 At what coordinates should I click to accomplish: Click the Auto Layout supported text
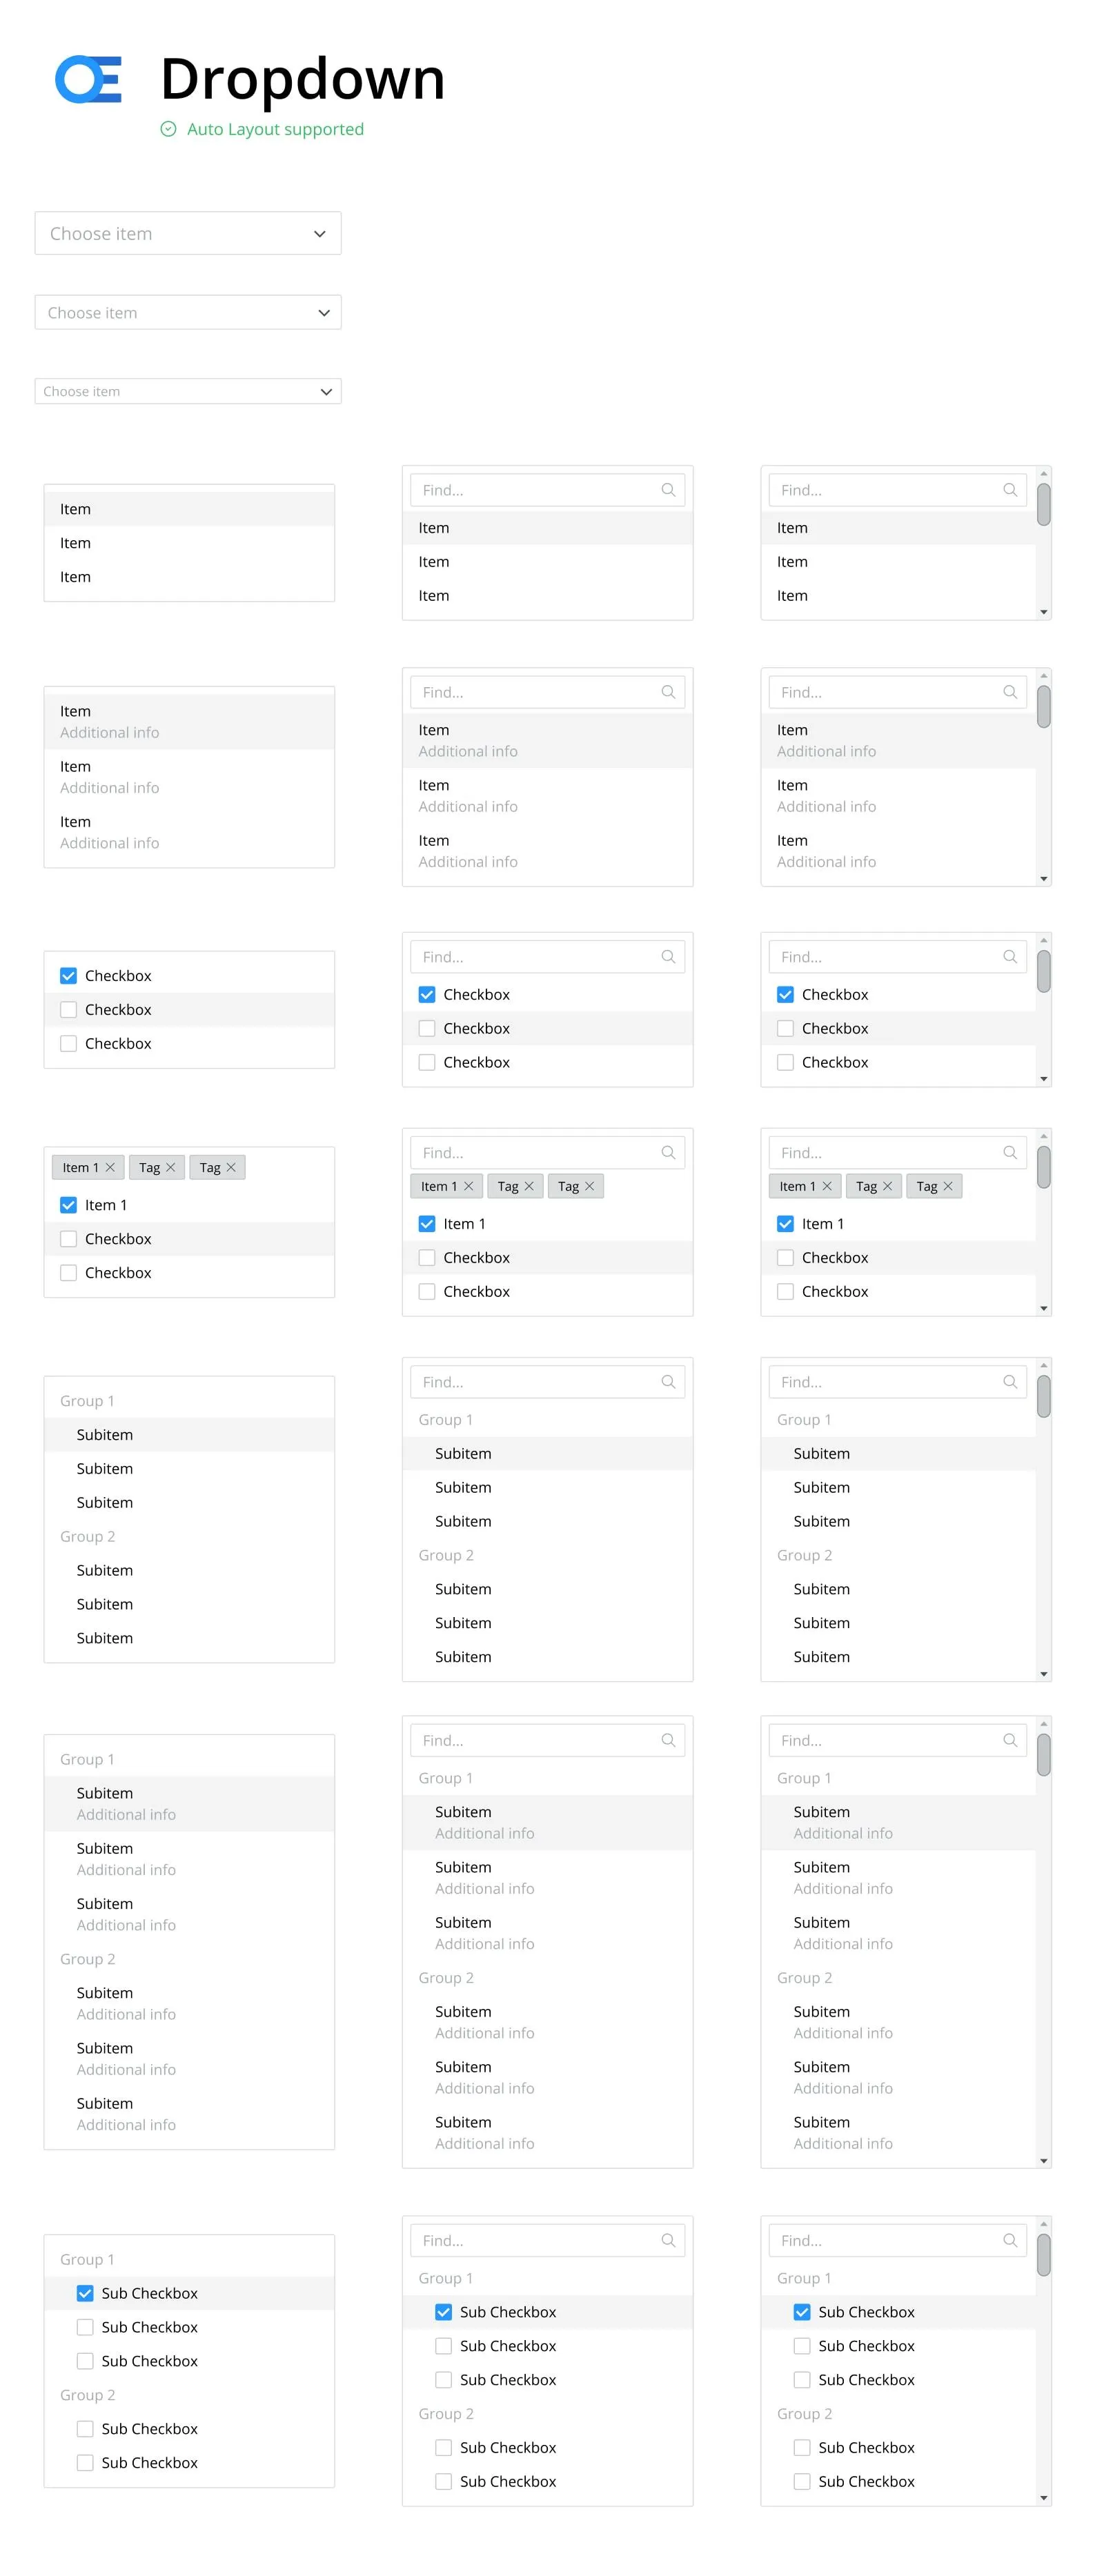tap(275, 129)
